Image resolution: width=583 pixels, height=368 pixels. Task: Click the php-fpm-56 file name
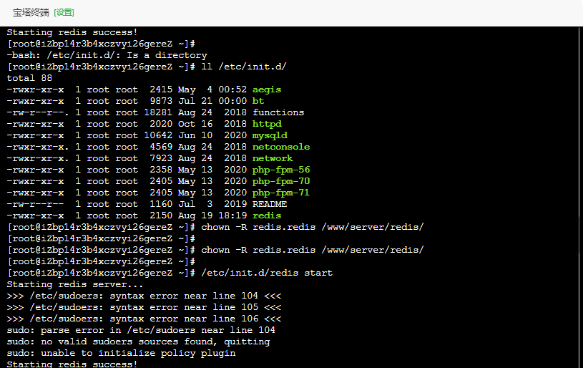coord(281,170)
